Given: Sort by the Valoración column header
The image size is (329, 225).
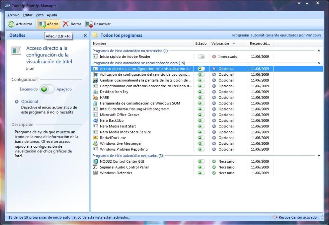Looking at the screenshot, I should (x=228, y=44).
